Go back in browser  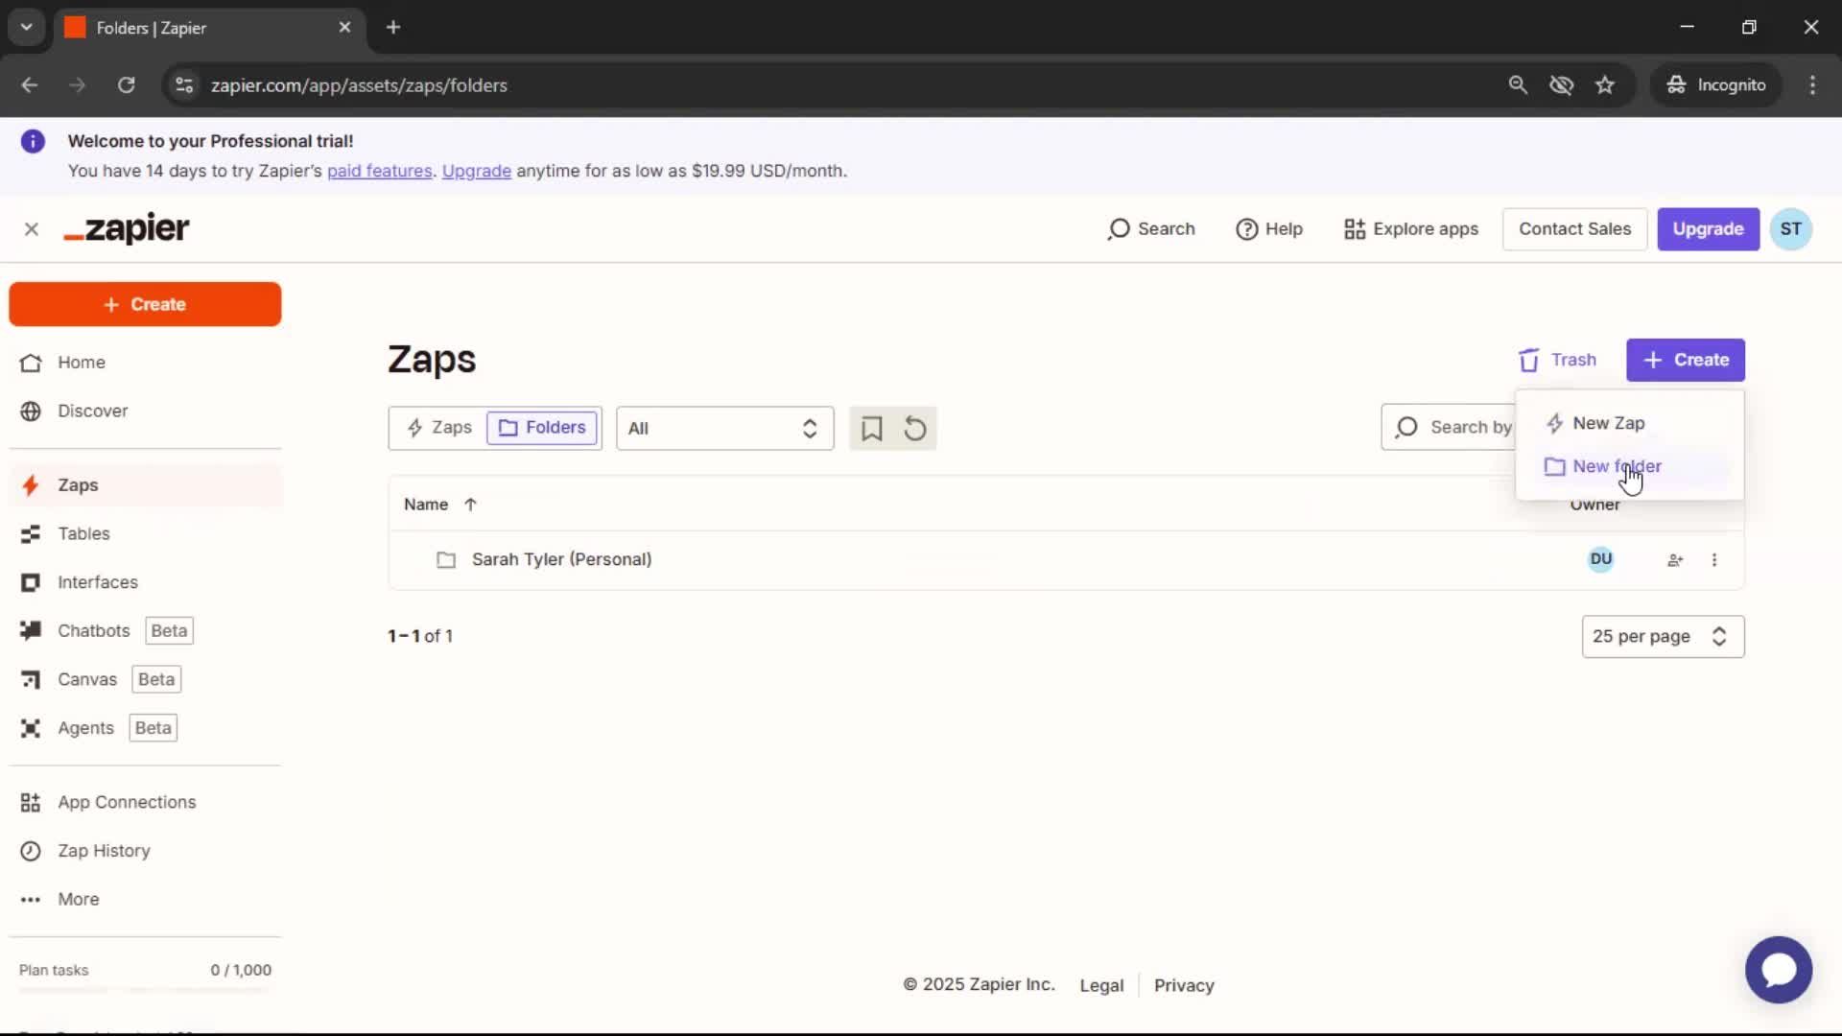click(30, 85)
